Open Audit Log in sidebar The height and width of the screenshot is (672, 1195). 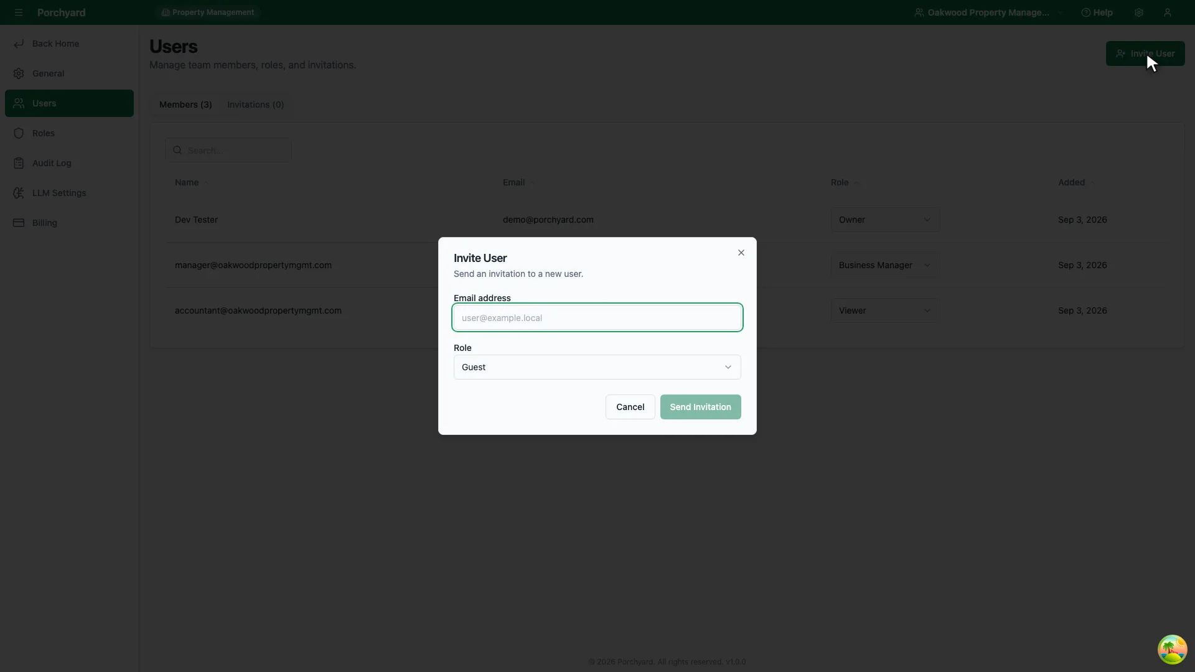[x=69, y=163]
